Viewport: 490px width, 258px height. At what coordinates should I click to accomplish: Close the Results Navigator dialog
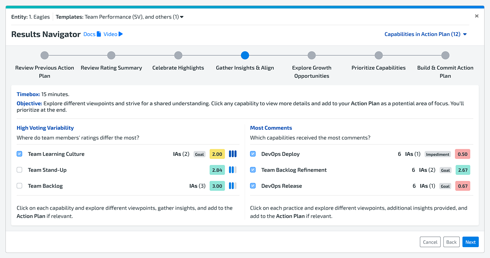coord(476,16)
